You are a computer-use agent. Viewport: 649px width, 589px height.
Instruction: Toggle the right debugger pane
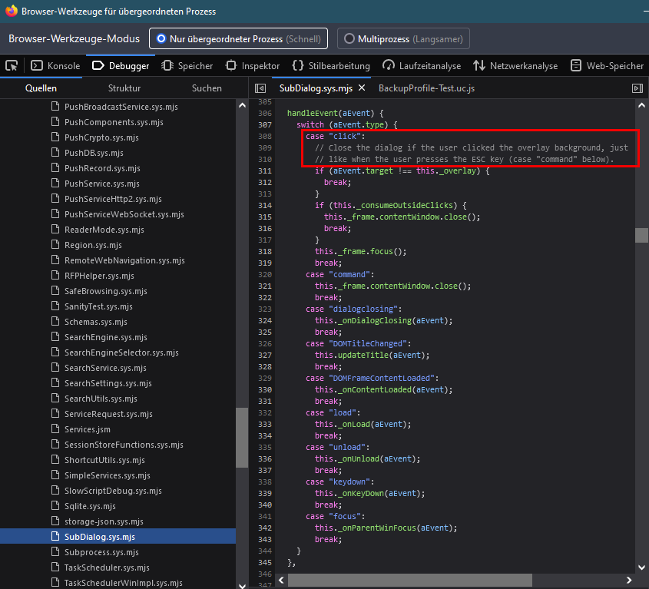tap(637, 88)
